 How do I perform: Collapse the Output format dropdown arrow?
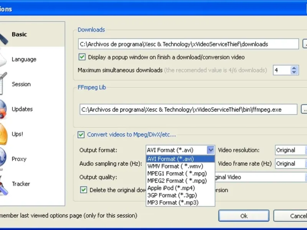coord(211,150)
